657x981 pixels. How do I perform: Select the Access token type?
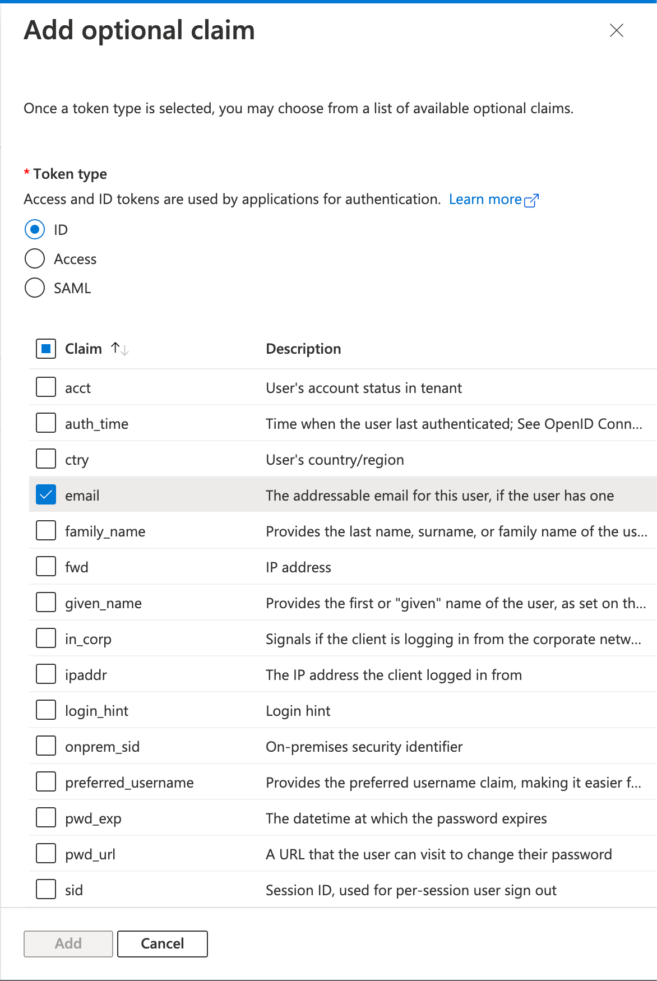click(x=35, y=258)
